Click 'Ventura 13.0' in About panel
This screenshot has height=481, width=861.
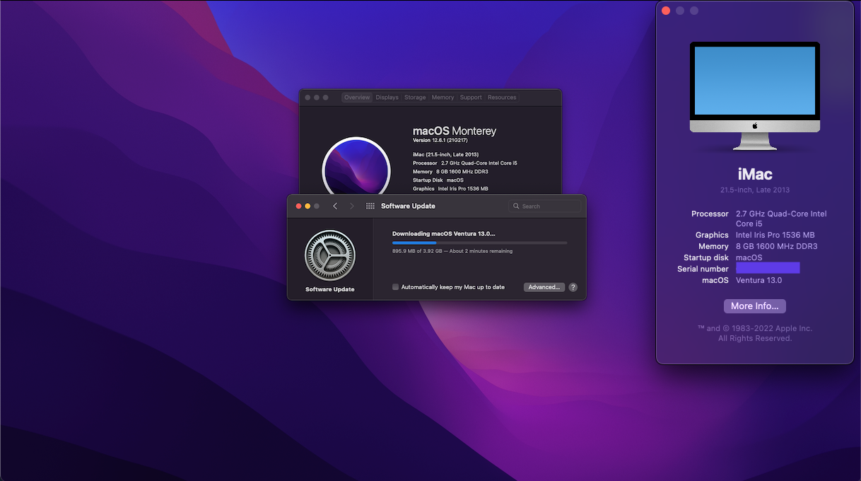[758, 280]
